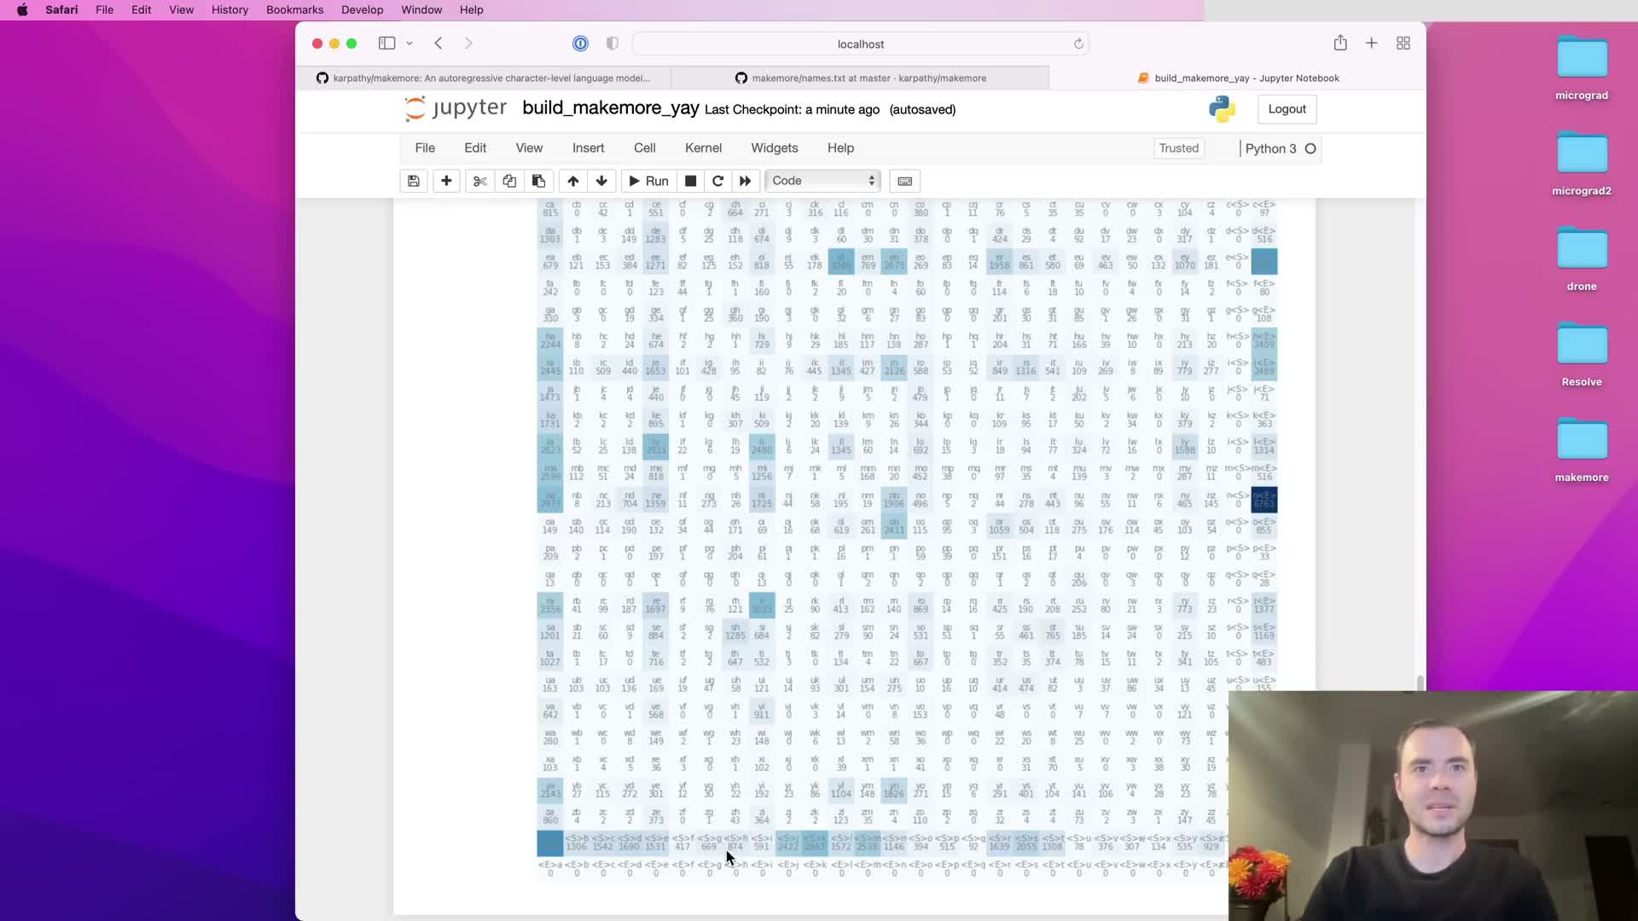Toggle the Trusted notebook indicator
Image resolution: width=1638 pixels, height=921 pixels.
click(1178, 148)
